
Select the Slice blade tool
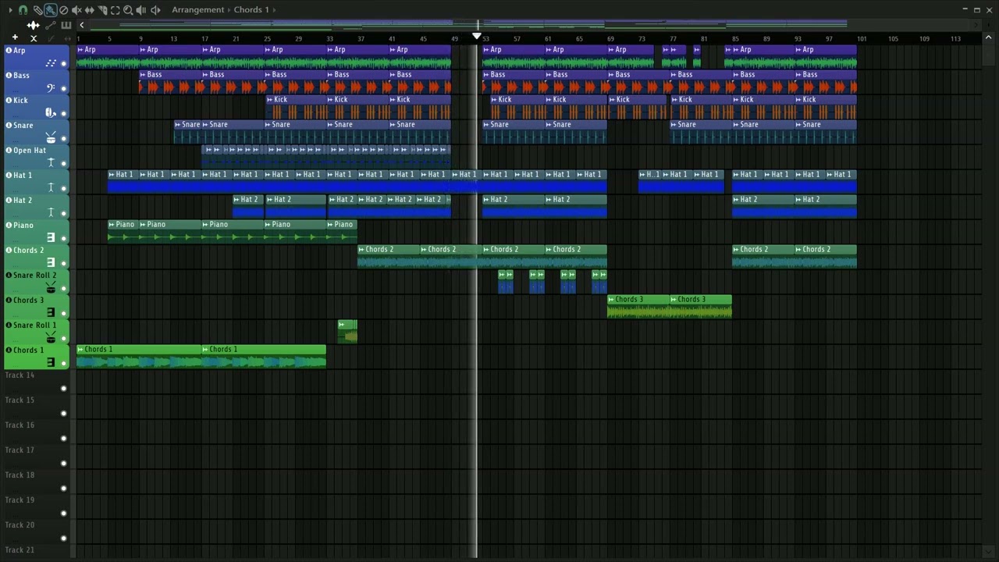102,10
